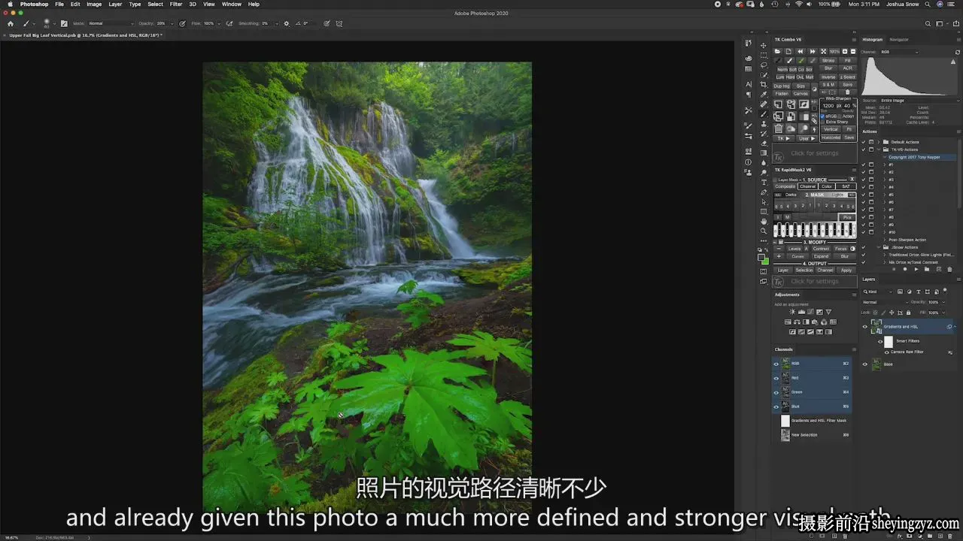Image resolution: width=963 pixels, height=541 pixels.
Task: Open the Filter menu
Action: tap(176, 4)
